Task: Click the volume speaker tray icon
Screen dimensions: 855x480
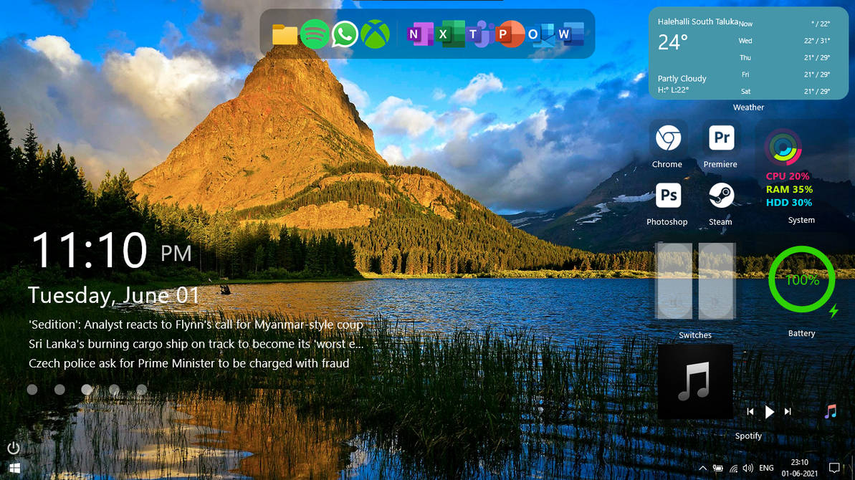Action: click(748, 468)
